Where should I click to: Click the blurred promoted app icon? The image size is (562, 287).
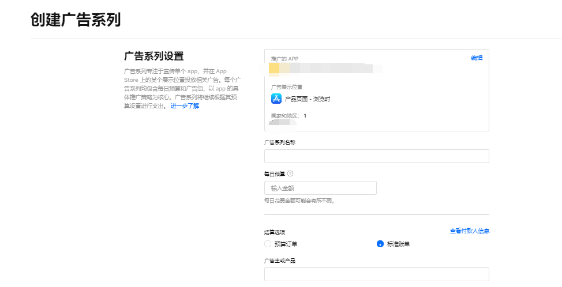point(275,69)
